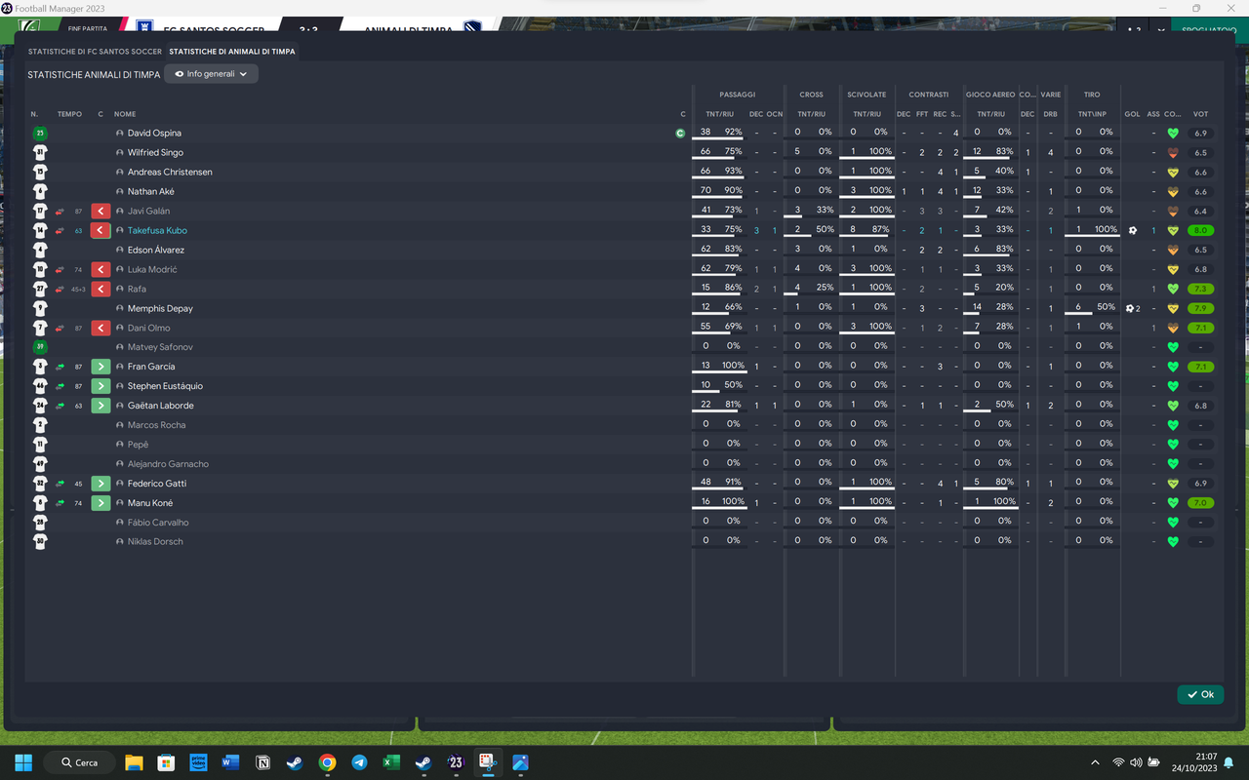Click condition heart icon for Niklas Dorsch
Viewport: 1249px width, 780px height.
pos(1173,542)
